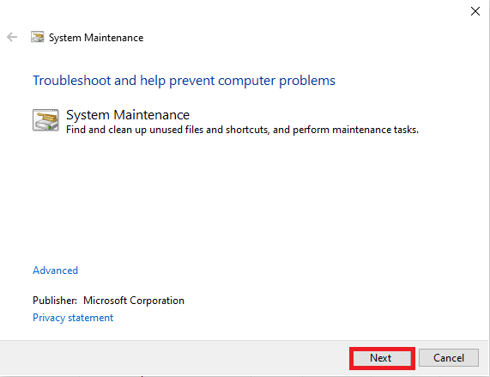
Task: Click the small System Maintenance title bar icon
Action: [37, 37]
